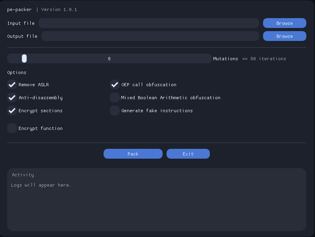The image size is (315, 237).
Task: Click the Options section heading
Action: click(17, 72)
